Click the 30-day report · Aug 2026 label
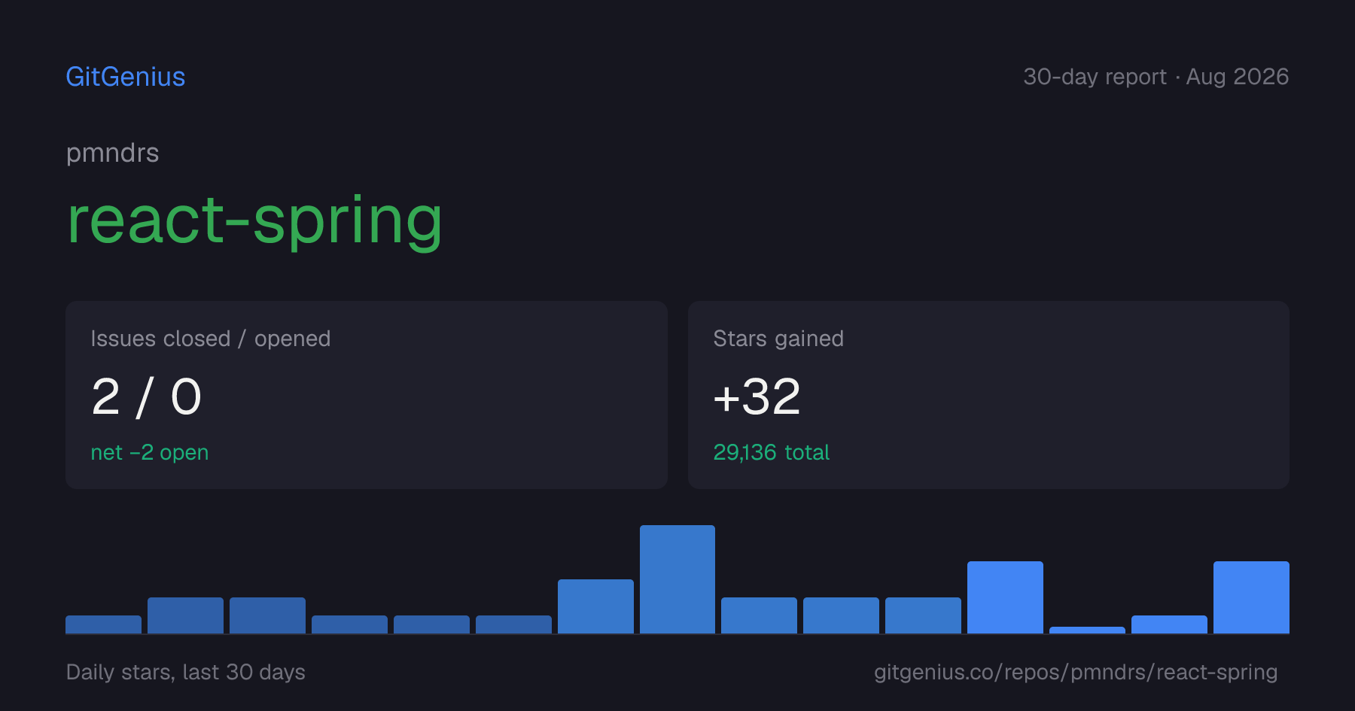The width and height of the screenshot is (1355, 711). pyautogui.click(x=1156, y=77)
